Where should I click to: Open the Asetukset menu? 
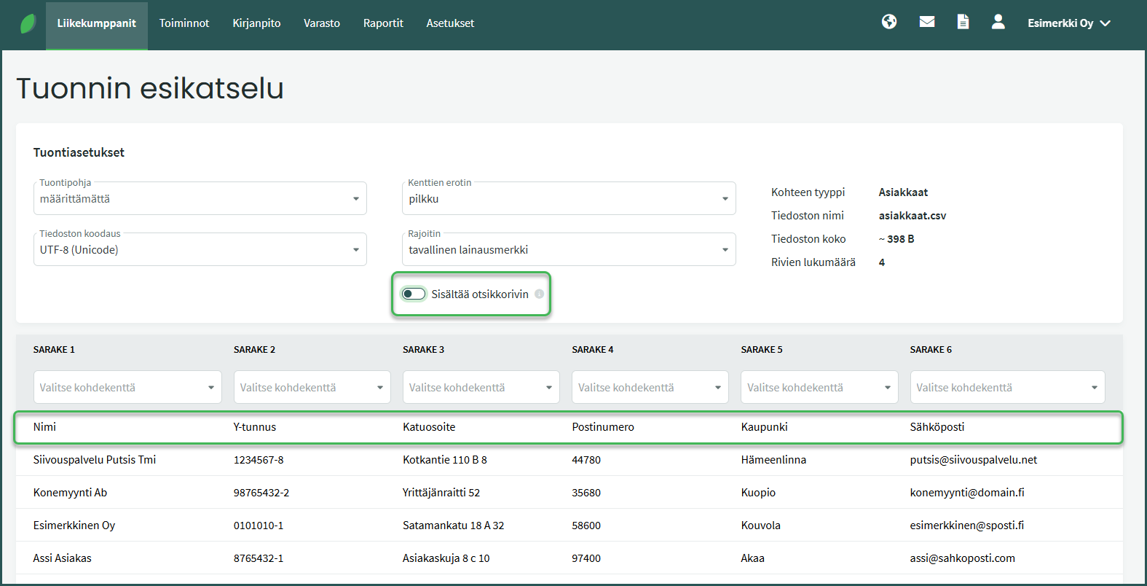450,23
